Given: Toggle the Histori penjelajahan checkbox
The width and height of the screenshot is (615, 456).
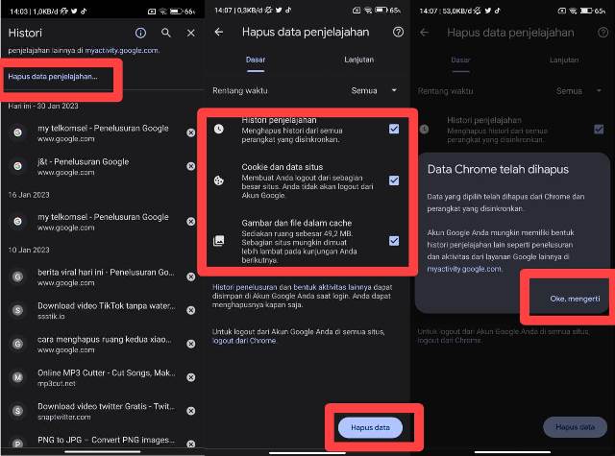Looking at the screenshot, I should click(x=394, y=129).
